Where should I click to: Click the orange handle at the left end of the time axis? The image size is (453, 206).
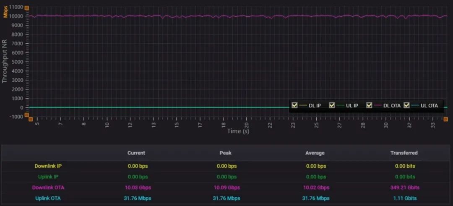[30, 120]
